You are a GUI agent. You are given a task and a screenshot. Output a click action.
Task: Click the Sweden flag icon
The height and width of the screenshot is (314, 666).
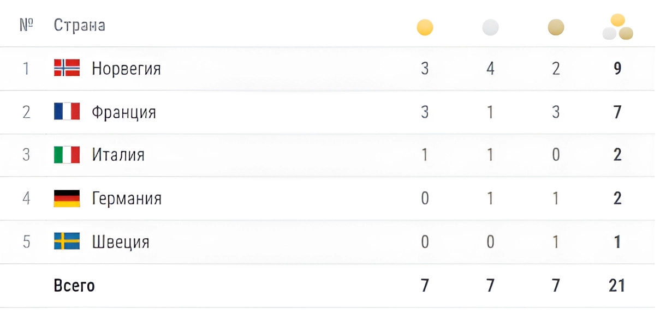pos(67,241)
